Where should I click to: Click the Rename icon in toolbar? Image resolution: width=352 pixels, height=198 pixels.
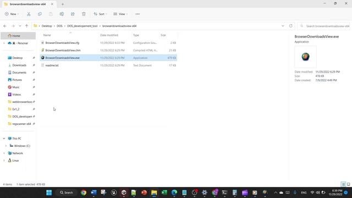point(62,14)
